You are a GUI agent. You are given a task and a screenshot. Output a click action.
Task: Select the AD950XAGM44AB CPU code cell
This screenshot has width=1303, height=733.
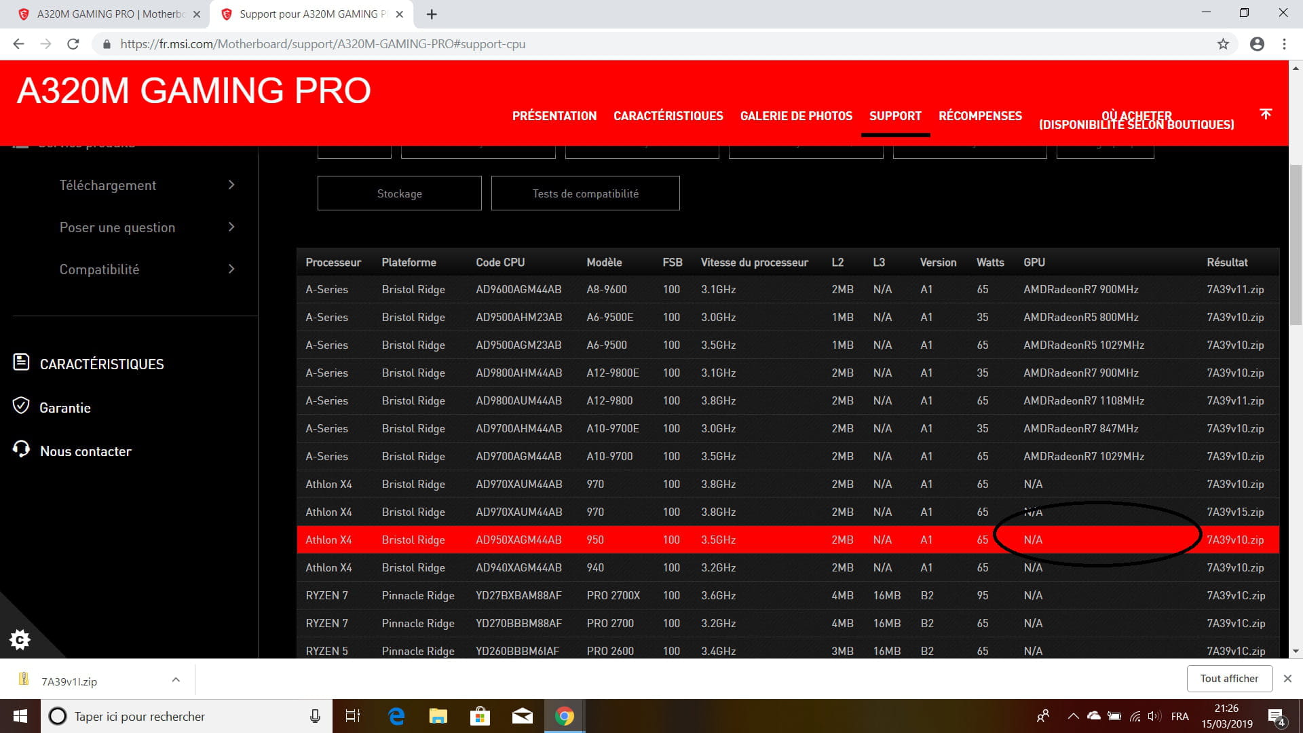(518, 540)
